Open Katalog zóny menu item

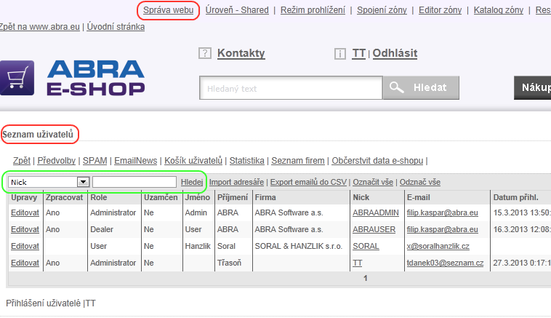(x=498, y=10)
